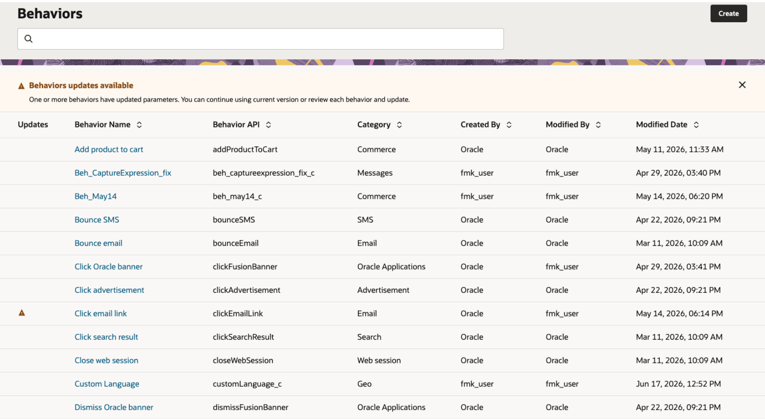765x419 pixels.
Task: Click SMS category cell
Action: pos(365,220)
